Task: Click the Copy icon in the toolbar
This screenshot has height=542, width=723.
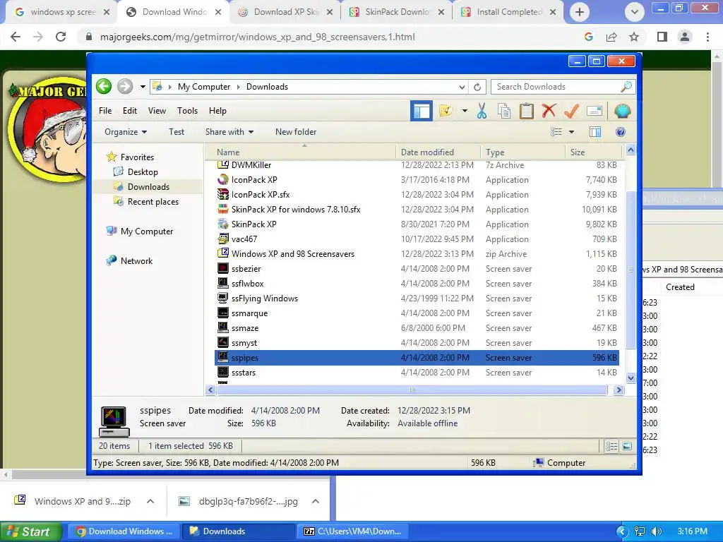Action: [504, 111]
